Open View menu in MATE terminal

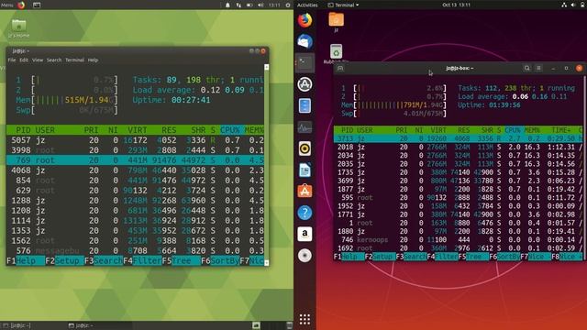tap(38, 60)
